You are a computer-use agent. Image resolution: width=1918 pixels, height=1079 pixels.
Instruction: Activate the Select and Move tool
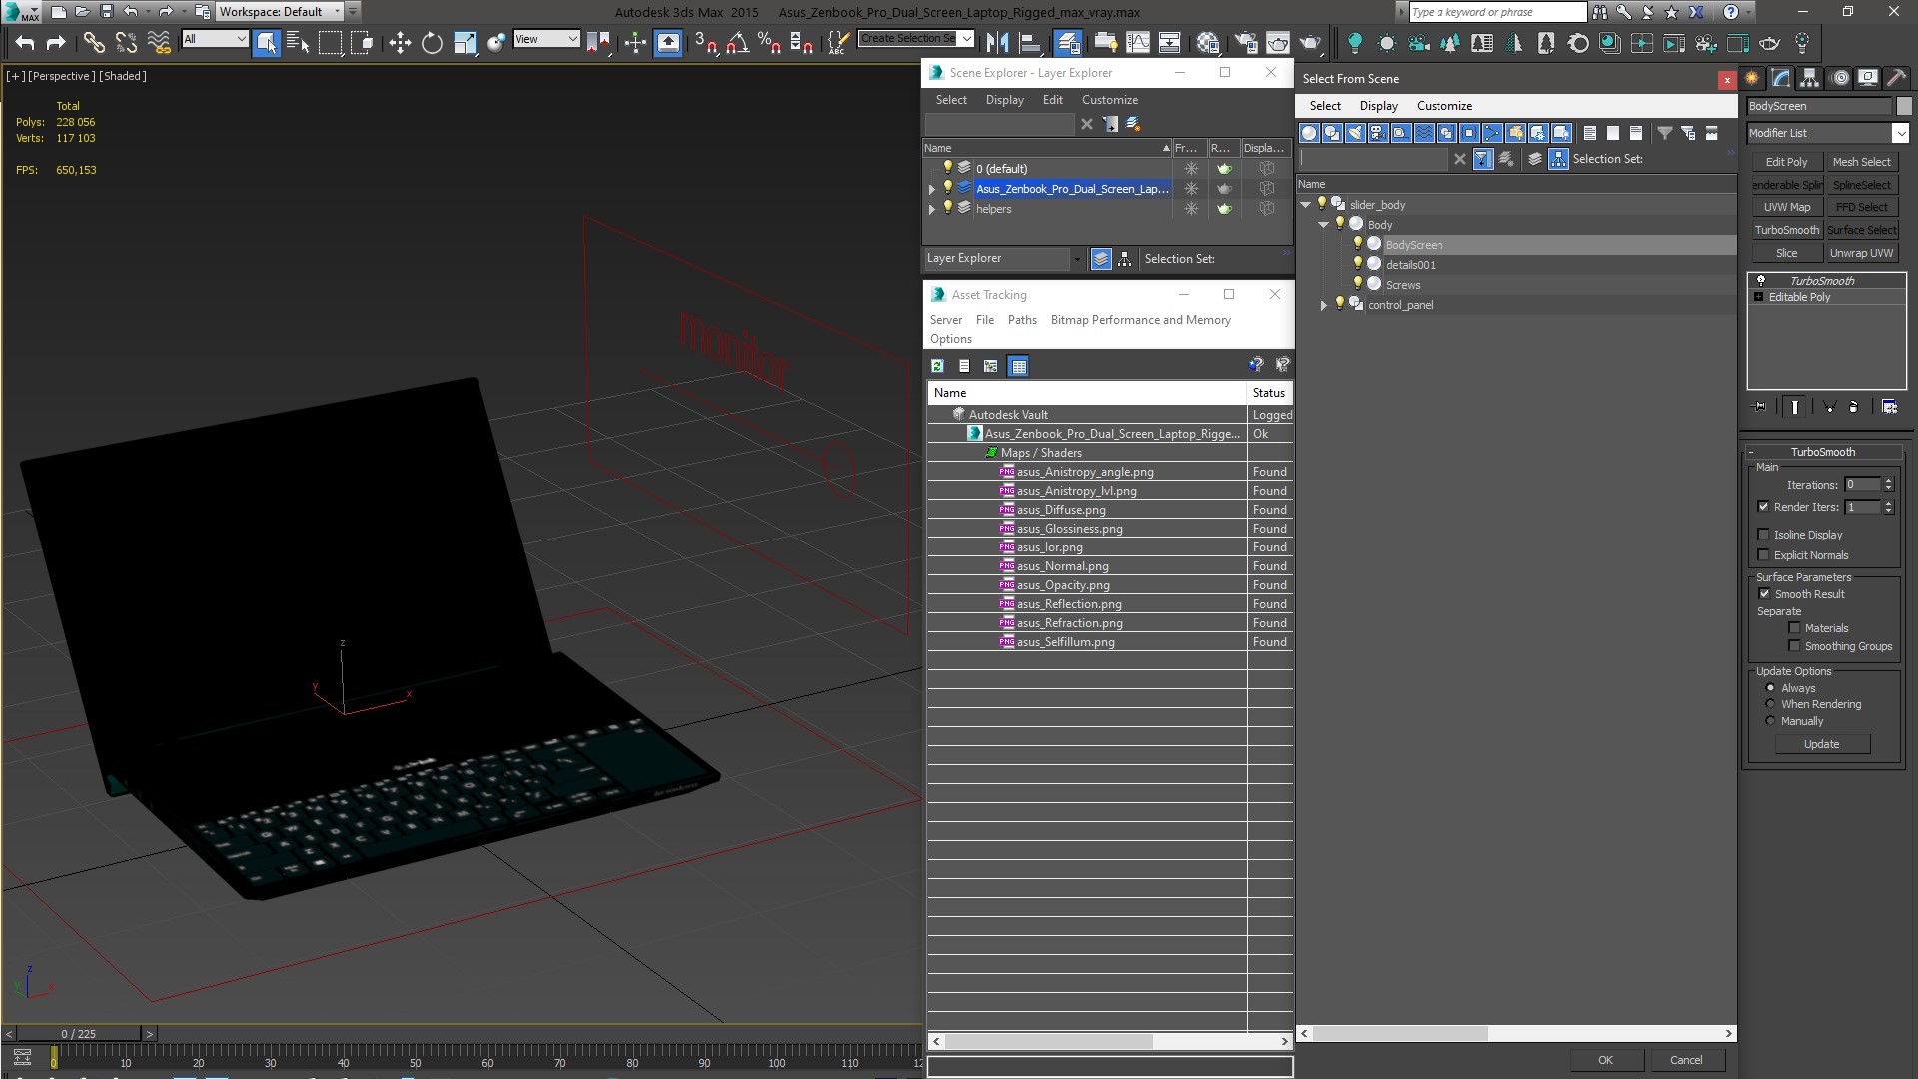tap(400, 42)
